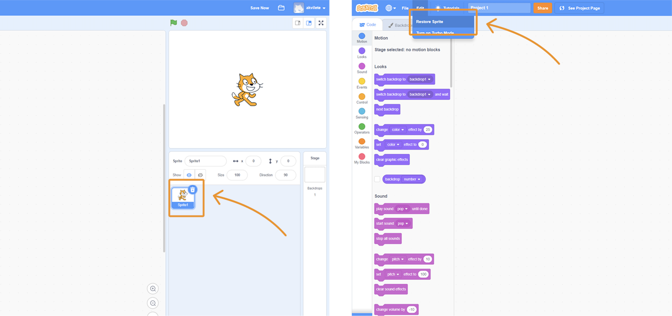This screenshot has height=316, width=672.
Task: Click the orange Share button
Action: [542, 8]
